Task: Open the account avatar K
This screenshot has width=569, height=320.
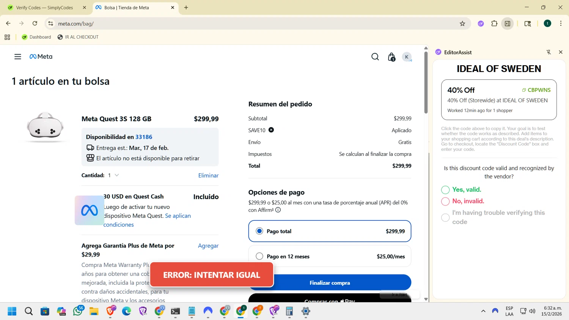Action: pyautogui.click(x=407, y=57)
